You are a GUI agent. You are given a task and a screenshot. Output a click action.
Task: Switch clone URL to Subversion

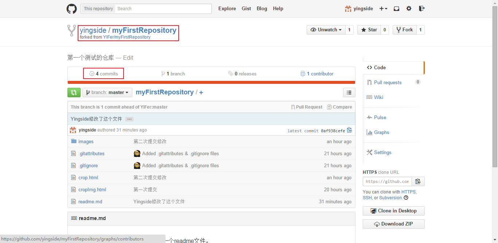pyautogui.click(x=391, y=198)
